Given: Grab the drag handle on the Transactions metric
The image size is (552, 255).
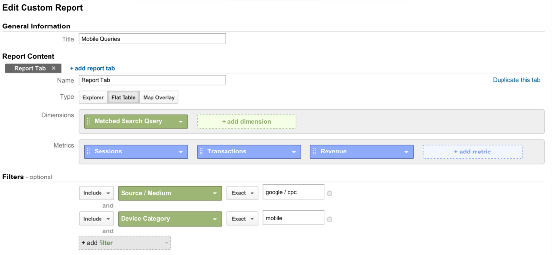Looking at the screenshot, I should coord(201,152).
